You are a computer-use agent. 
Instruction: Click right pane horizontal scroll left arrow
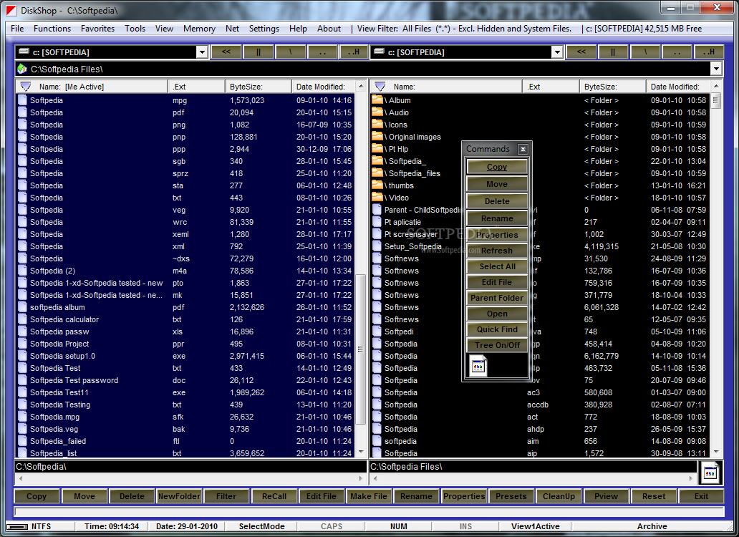[x=375, y=478]
